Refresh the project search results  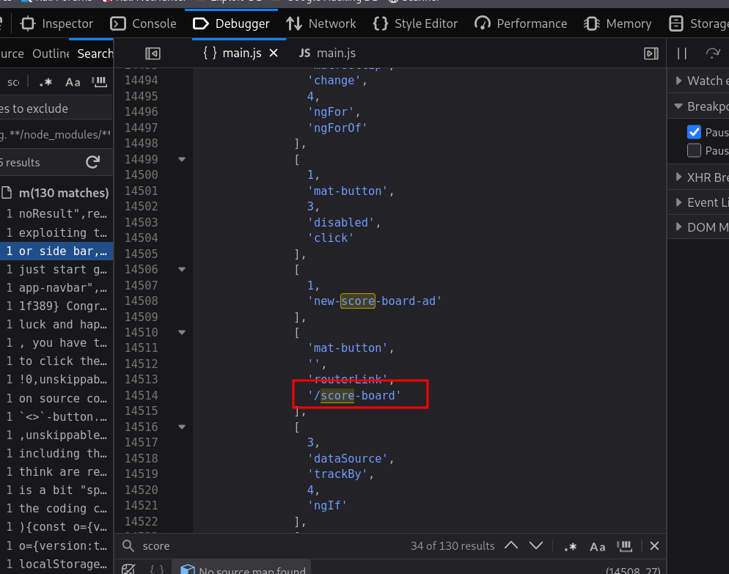[x=92, y=162]
